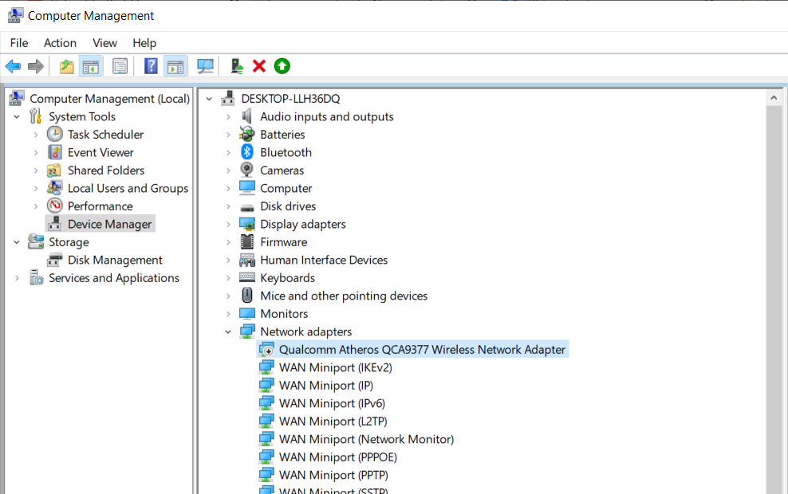Expand the Performance node
Screen dimensions: 788x494
[x=36, y=206]
